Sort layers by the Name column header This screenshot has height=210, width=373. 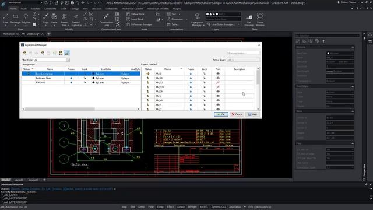167,69
